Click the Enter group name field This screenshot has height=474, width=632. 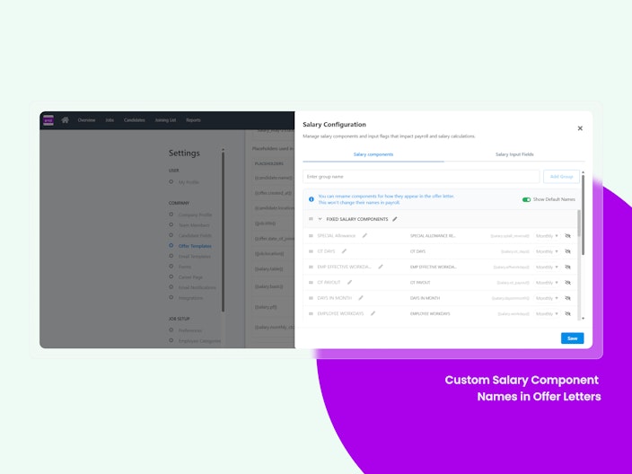click(x=421, y=177)
